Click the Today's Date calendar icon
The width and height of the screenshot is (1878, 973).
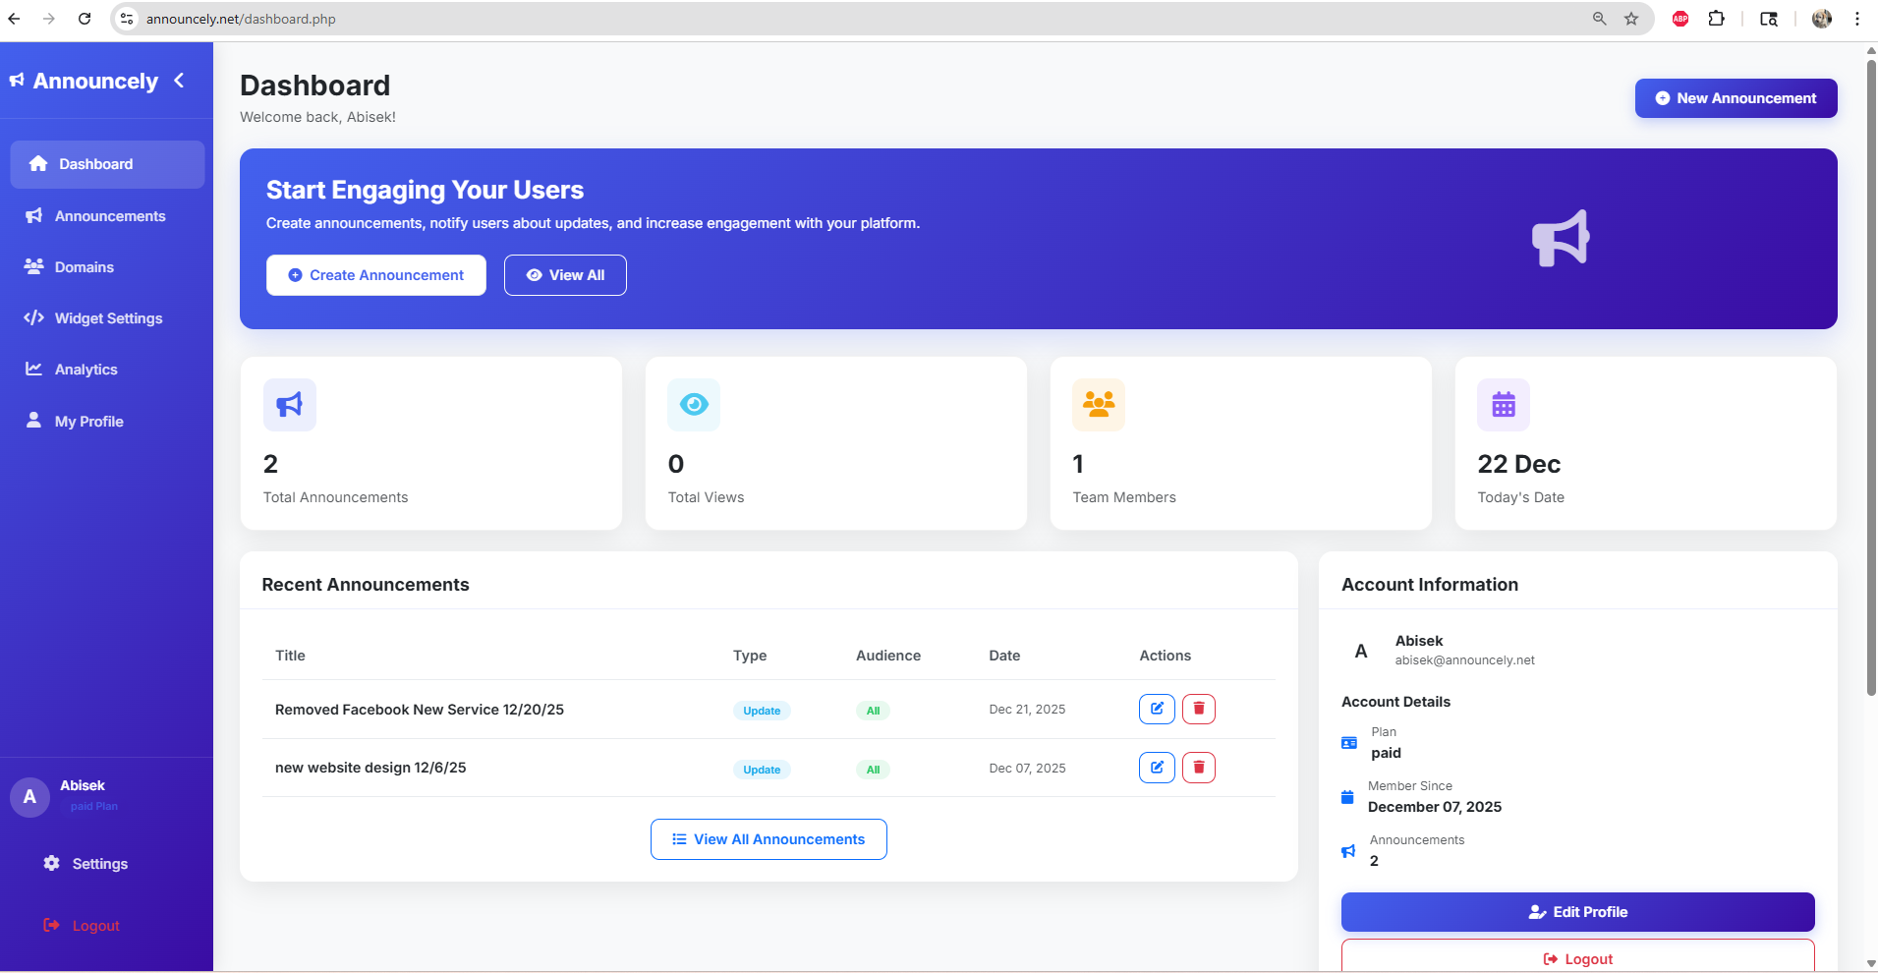(x=1504, y=405)
